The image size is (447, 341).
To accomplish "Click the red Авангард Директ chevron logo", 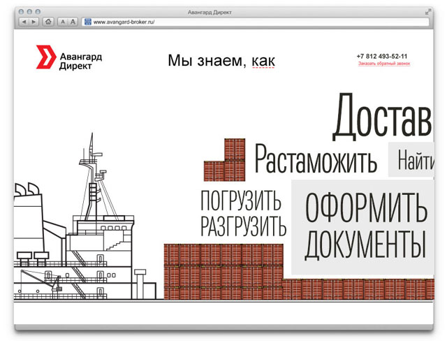I will [x=46, y=57].
